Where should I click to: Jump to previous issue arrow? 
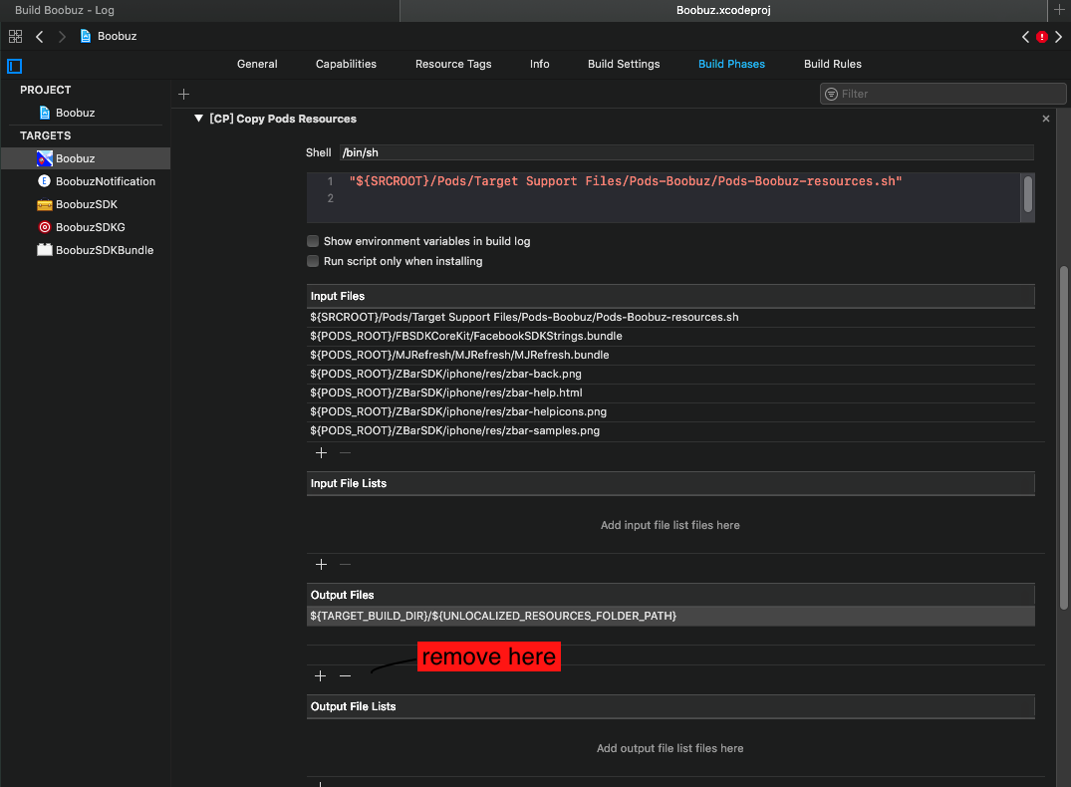click(1025, 37)
